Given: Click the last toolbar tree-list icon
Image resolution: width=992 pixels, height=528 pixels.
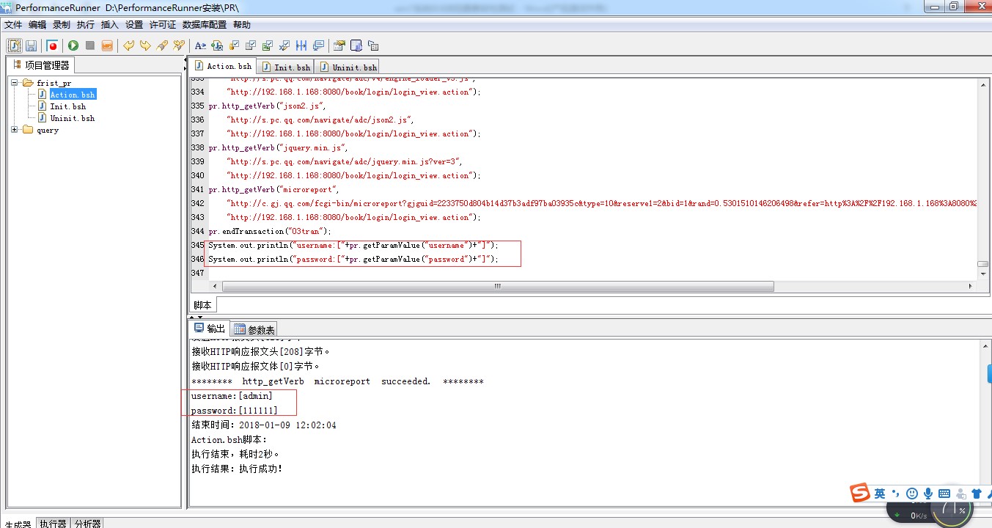Looking at the screenshot, I should pos(372,45).
